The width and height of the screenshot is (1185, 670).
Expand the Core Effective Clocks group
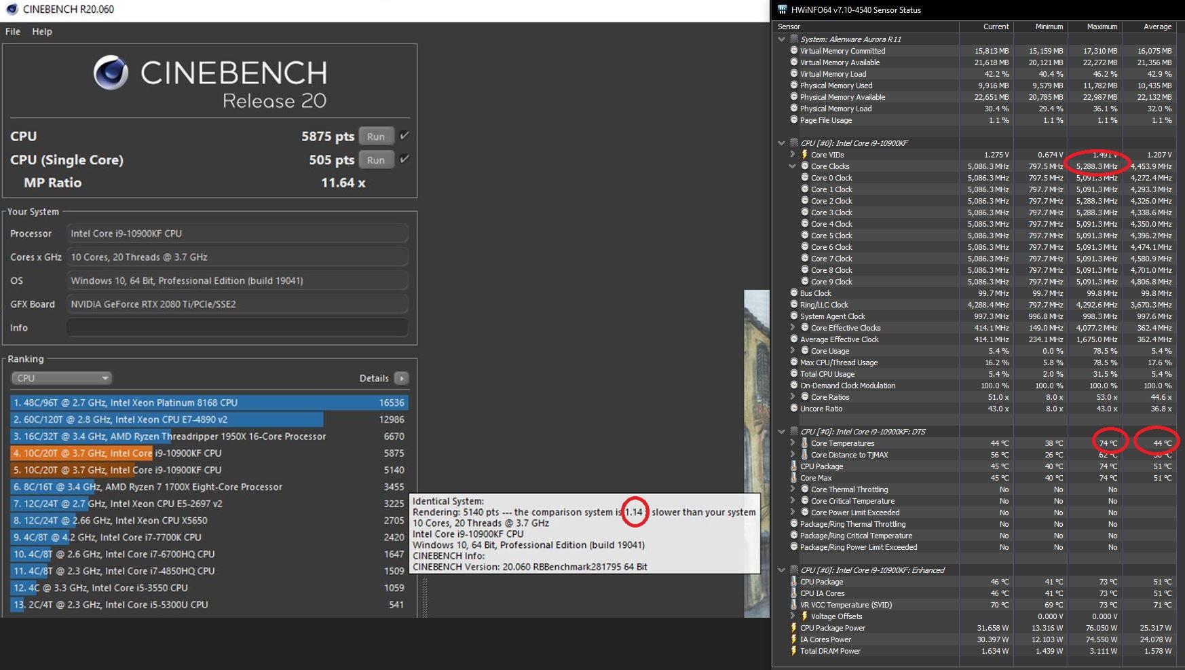click(x=792, y=328)
